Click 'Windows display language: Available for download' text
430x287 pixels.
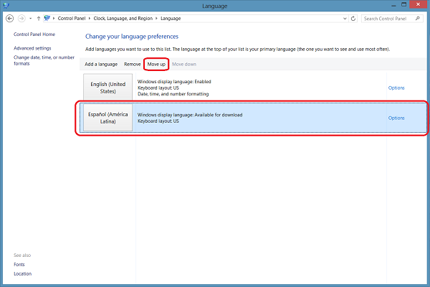[x=190, y=115]
